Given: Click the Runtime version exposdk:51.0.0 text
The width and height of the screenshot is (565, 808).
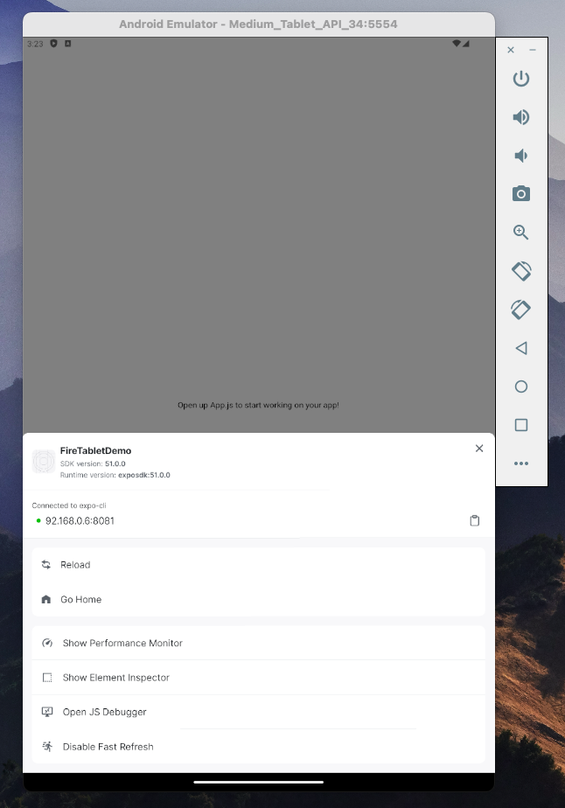Looking at the screenshot, I should 115,475.
